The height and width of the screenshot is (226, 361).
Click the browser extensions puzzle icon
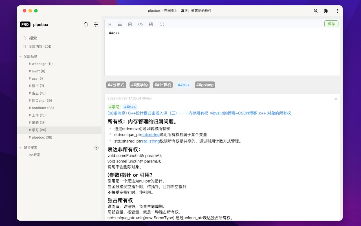point(326,11)
